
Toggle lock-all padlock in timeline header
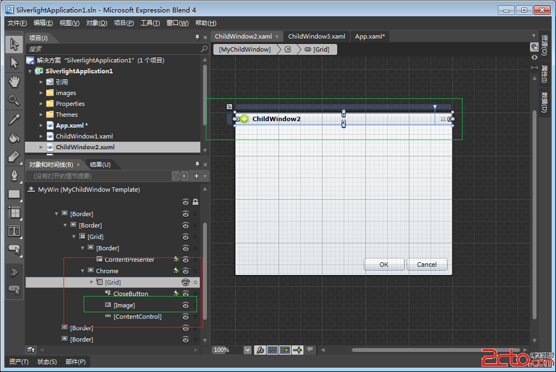tap(195, 202)
